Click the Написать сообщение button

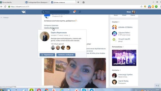pyautogui.click(x=66, y=55)
